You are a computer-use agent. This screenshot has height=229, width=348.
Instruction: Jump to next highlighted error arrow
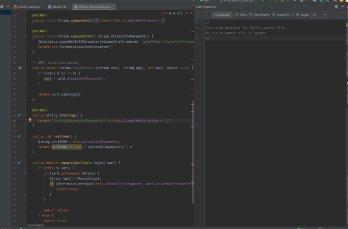click(191, 13)
